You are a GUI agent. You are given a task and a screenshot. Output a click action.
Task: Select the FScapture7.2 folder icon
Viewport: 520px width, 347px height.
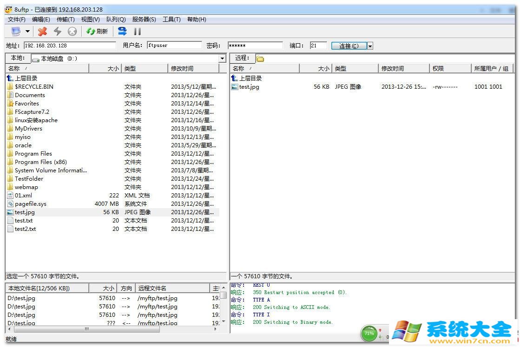pyautogui.click(x=10, y=111)
